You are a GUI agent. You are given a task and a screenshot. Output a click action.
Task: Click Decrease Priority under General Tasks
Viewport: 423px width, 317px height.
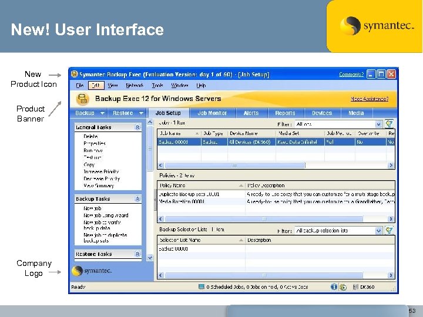[102, 178]
